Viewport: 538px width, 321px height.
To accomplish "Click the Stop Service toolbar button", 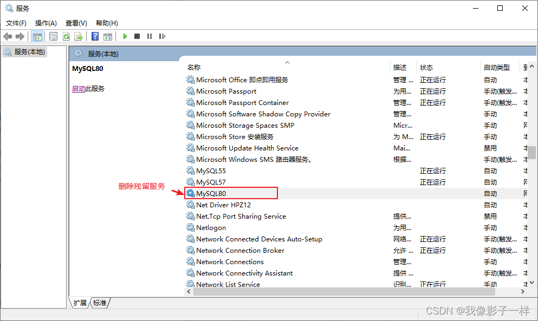I will click(137, 36).
